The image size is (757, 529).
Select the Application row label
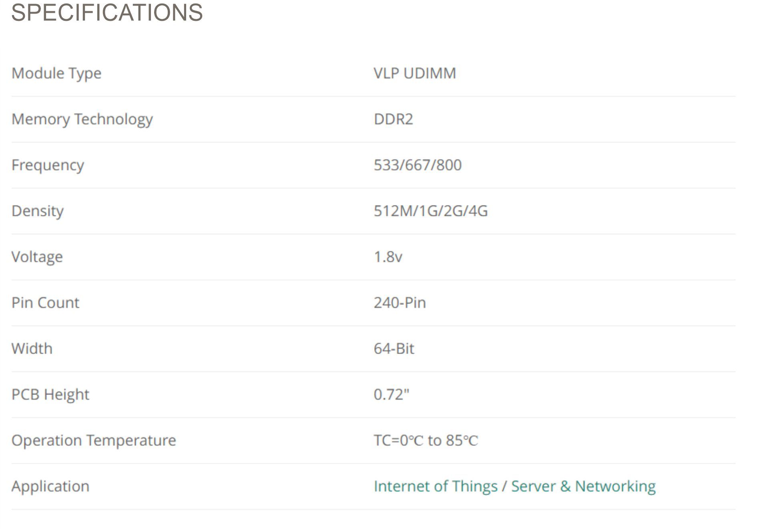click(50, 487)
